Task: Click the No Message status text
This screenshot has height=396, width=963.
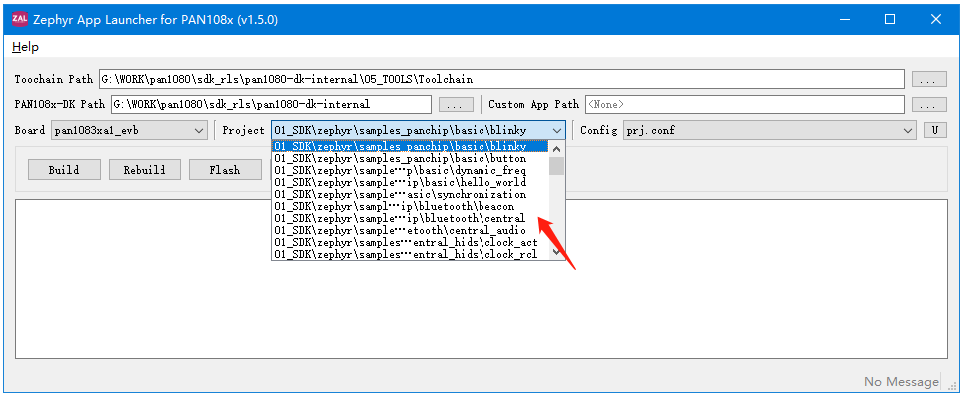Action: click(901, 382)
